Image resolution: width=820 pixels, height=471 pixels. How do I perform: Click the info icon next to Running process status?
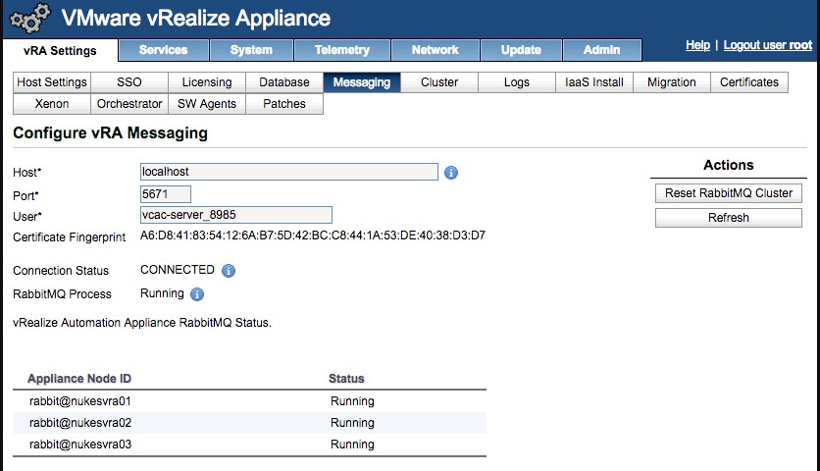197,294
